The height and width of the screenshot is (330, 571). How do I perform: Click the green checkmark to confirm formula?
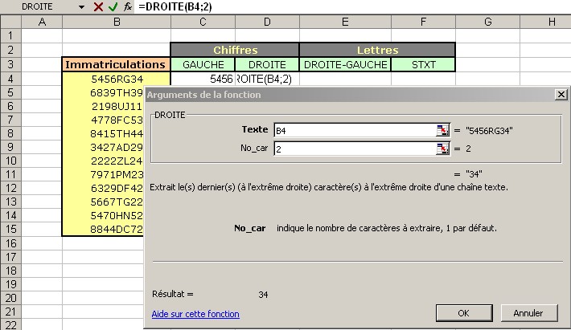113,6
